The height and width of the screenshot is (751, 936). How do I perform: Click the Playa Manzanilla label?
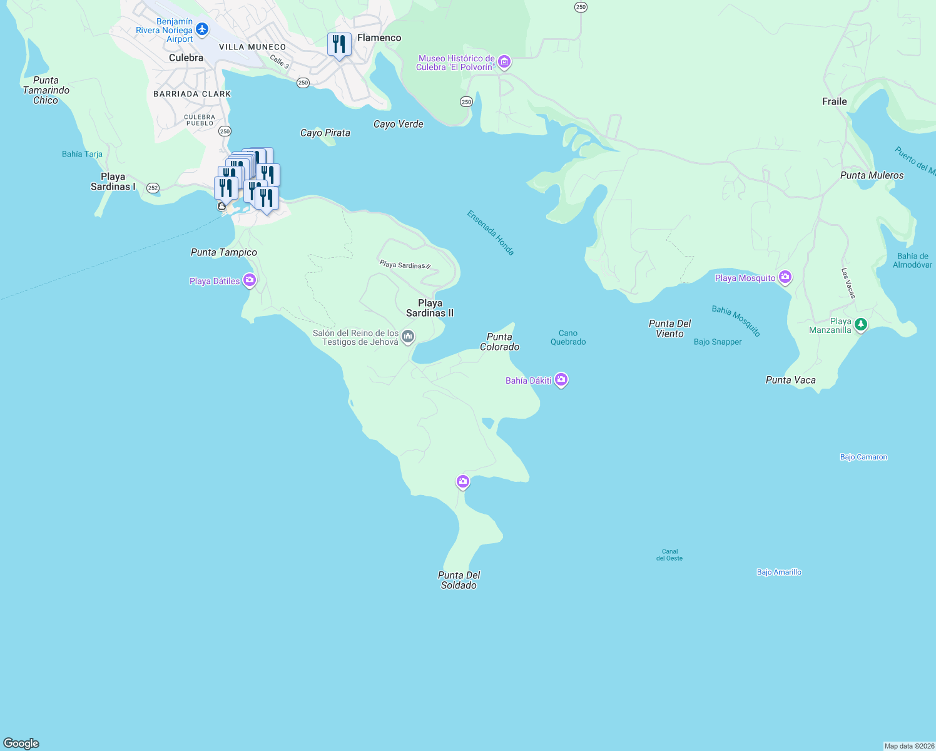pos(830,325)
